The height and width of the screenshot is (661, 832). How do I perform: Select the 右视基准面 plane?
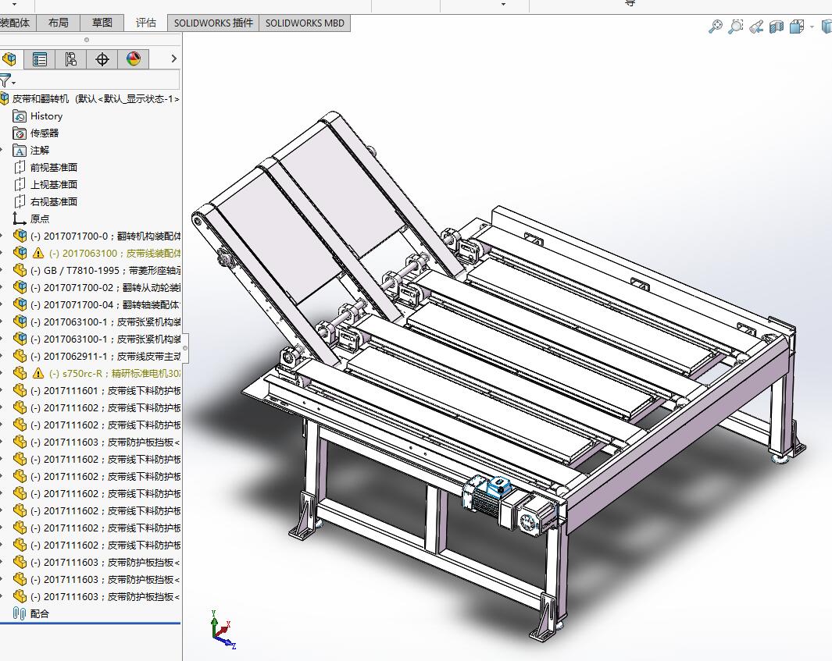[45, 201]
